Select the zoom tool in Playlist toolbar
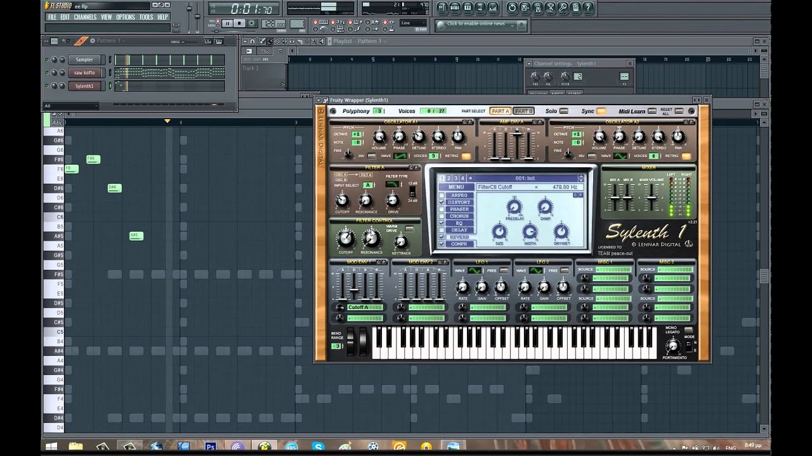 [314, 41]
